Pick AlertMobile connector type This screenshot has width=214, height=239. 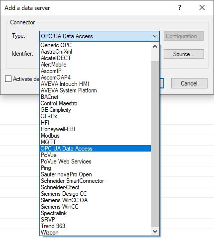[x=96, y=65]
